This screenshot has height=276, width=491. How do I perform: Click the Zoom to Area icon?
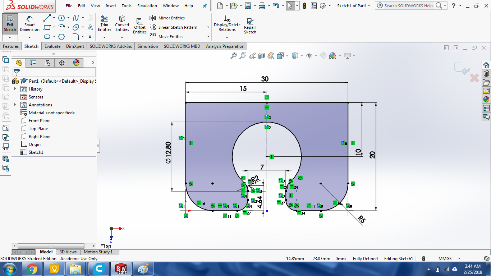[243, 56]
